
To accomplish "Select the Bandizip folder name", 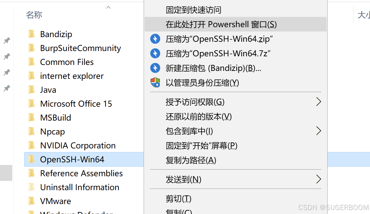I will point(56,34).
